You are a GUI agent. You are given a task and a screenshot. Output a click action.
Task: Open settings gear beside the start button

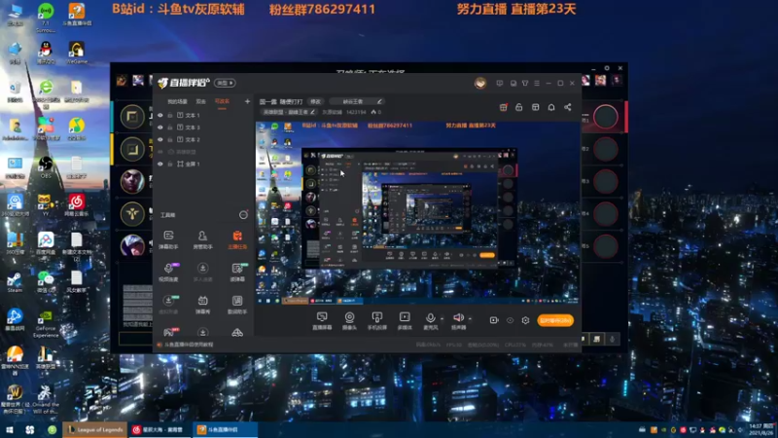pyautogui.click(x=525, y=320)
